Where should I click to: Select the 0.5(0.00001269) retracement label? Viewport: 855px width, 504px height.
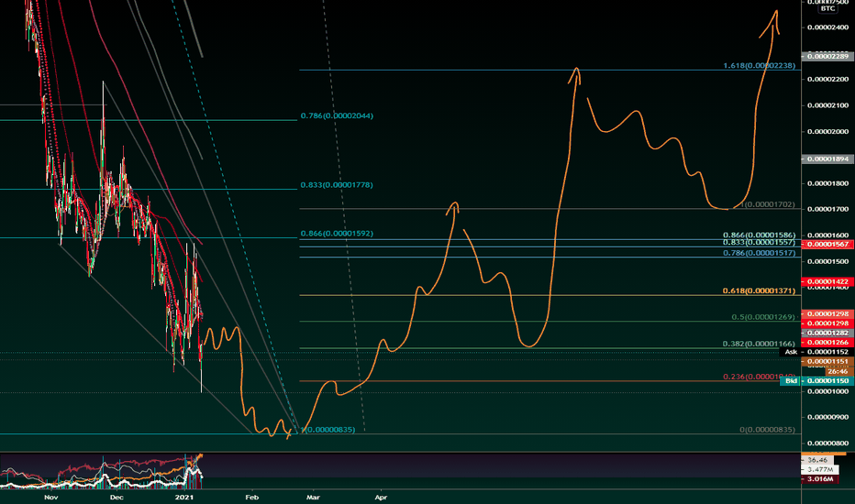(763, 317)
